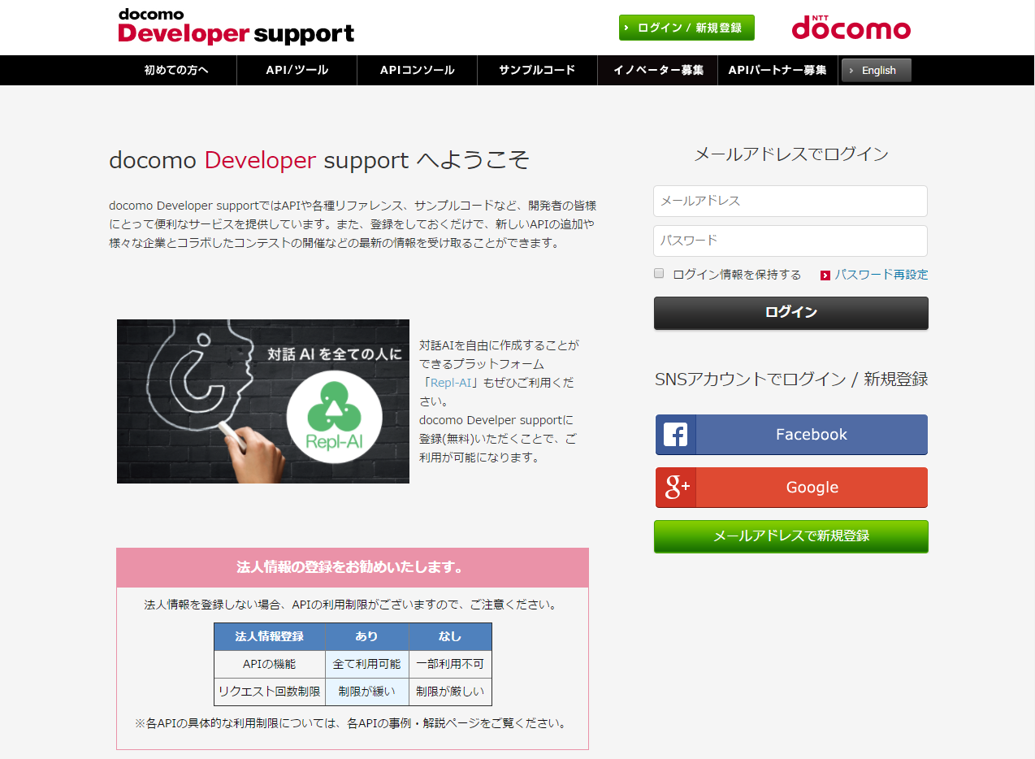Open the APIコンソール menu item

(x=418, y=70)
